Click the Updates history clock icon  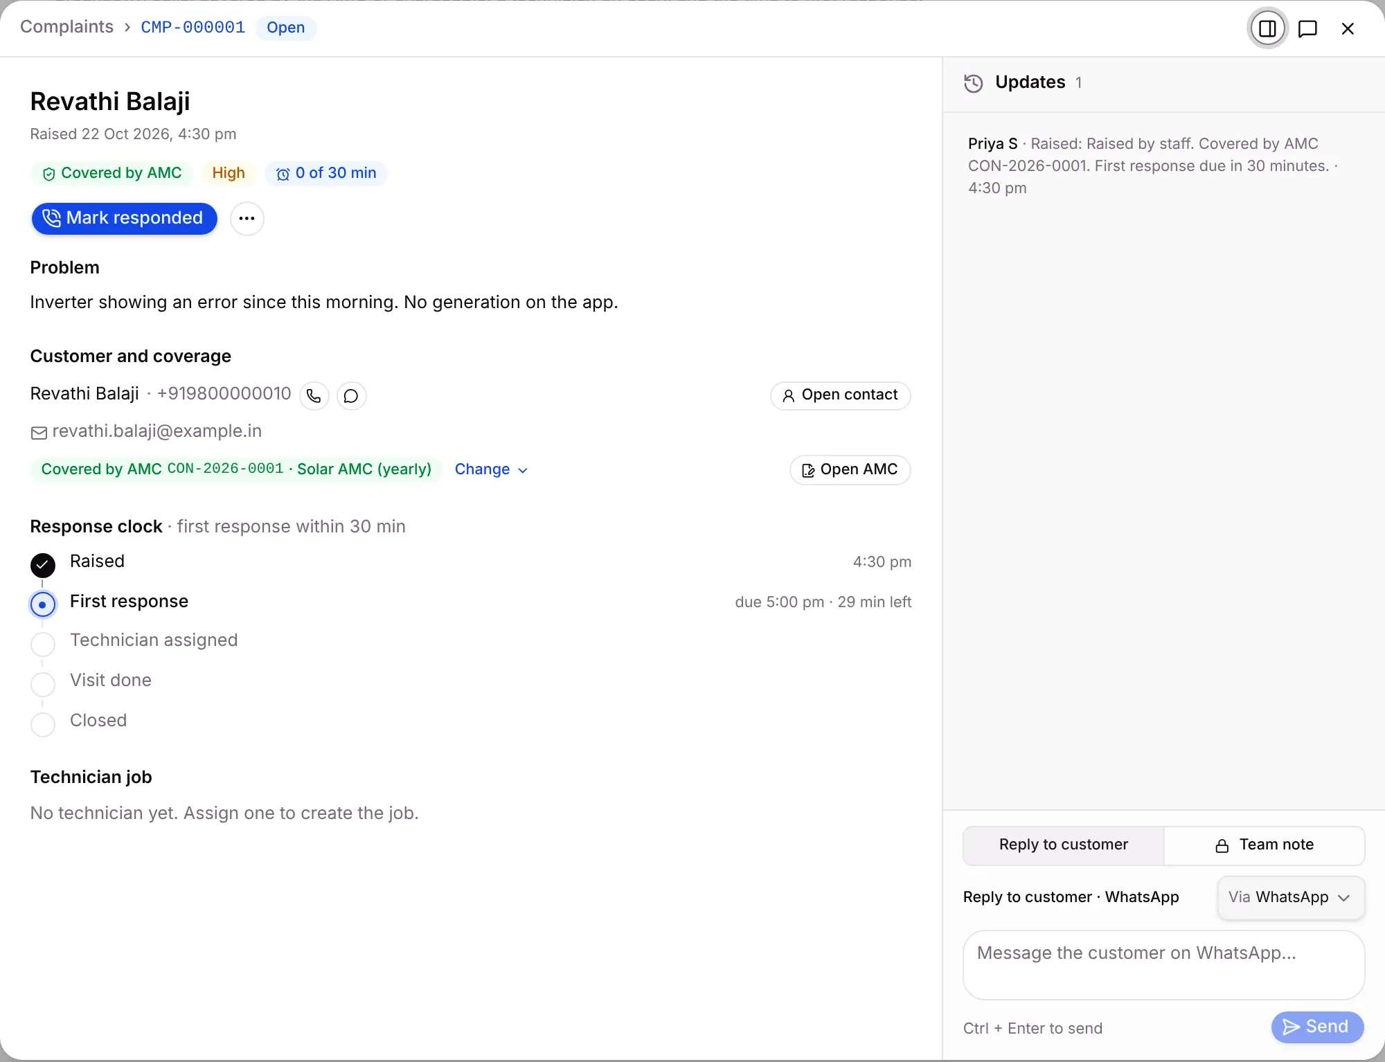click(974, 83)
